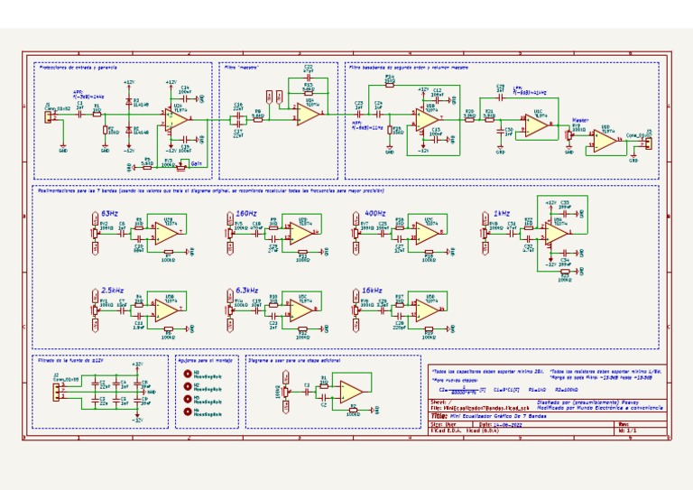Select the R13 feedback resistor symbol

coord(308,93)
